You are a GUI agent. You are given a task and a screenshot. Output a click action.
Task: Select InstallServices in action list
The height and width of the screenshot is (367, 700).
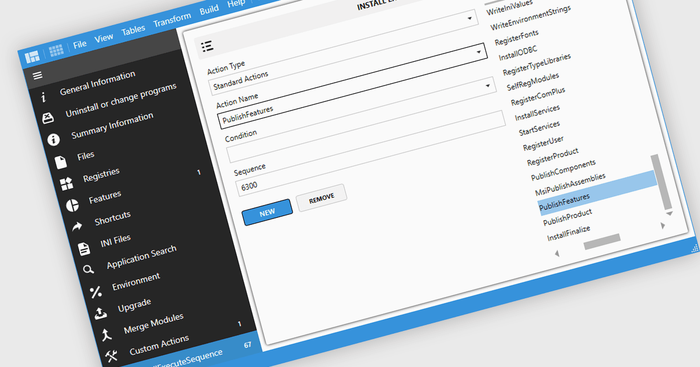click(x=537, y=113)
